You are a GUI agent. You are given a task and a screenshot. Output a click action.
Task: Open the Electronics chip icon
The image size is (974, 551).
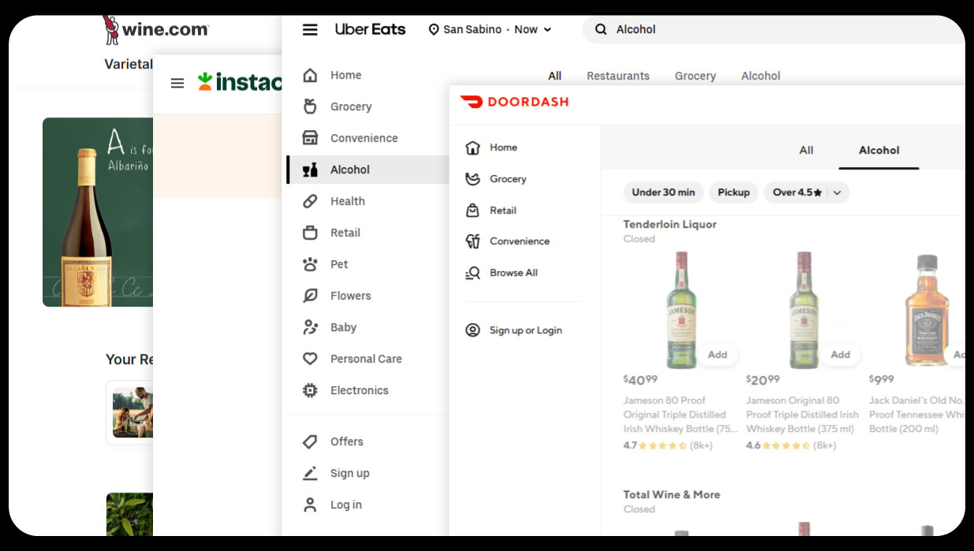pos(310,390)
